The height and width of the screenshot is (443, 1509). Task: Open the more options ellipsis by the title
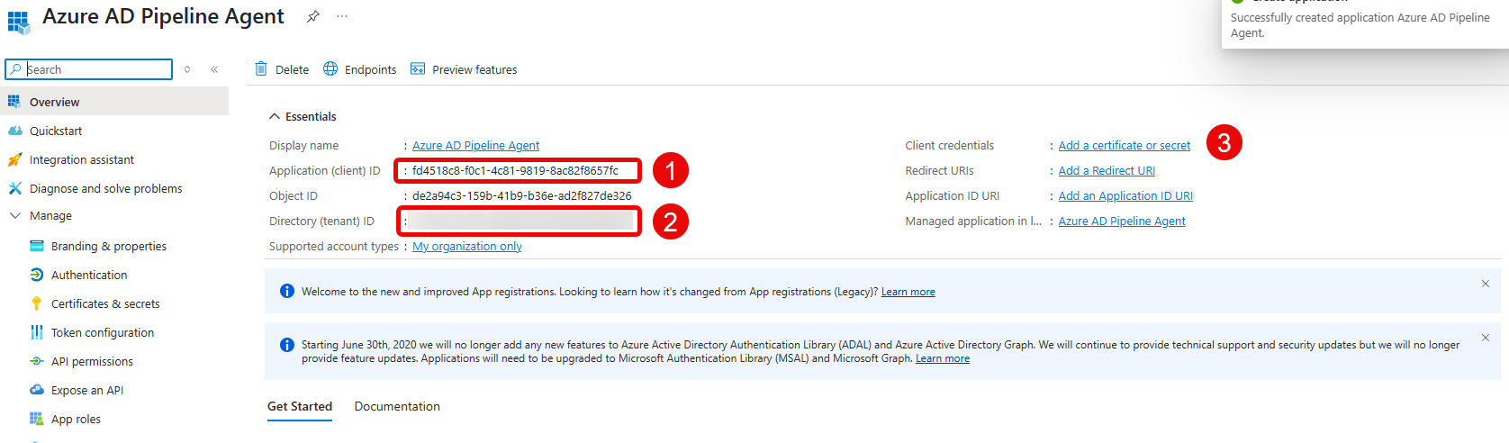(342, 16)
